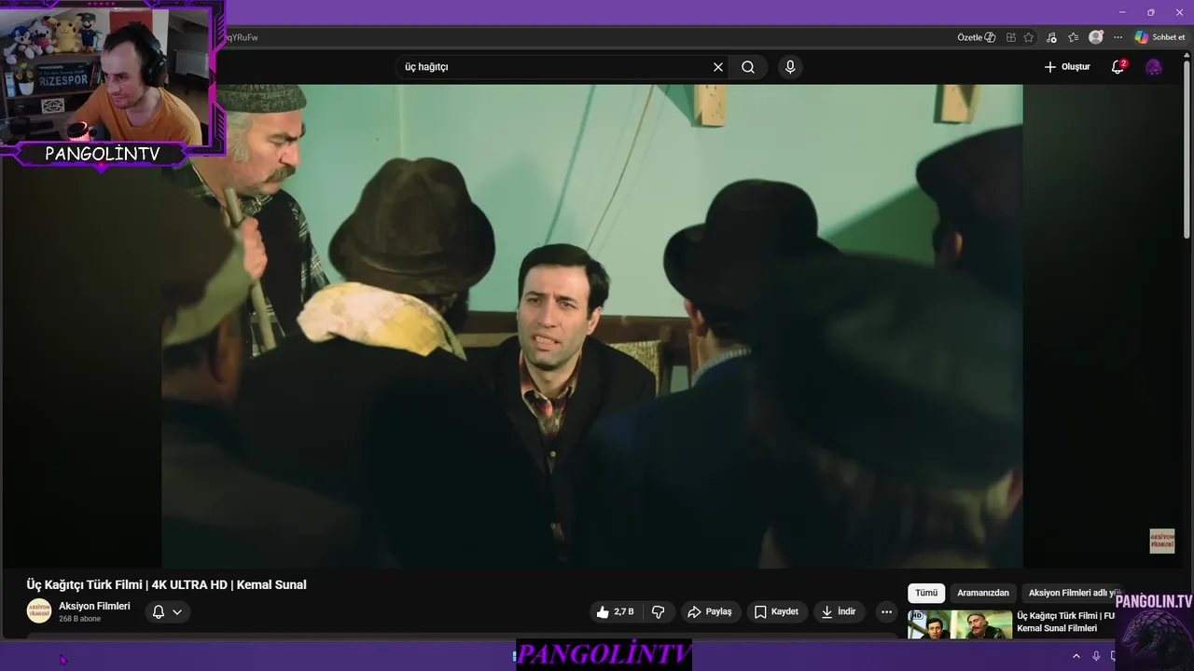
Task: Open Aksiyon Filmleri channel avatar
Action: pyautogui.click(x=39, y=611)
